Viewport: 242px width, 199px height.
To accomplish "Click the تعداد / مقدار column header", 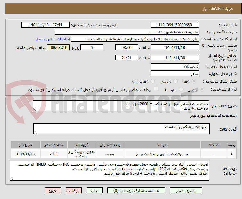I will pyautogui.click(x=54, y=145).
